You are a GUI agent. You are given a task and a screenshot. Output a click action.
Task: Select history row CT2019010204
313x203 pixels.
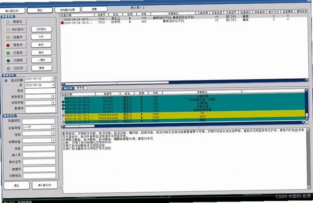coord(183,114)
